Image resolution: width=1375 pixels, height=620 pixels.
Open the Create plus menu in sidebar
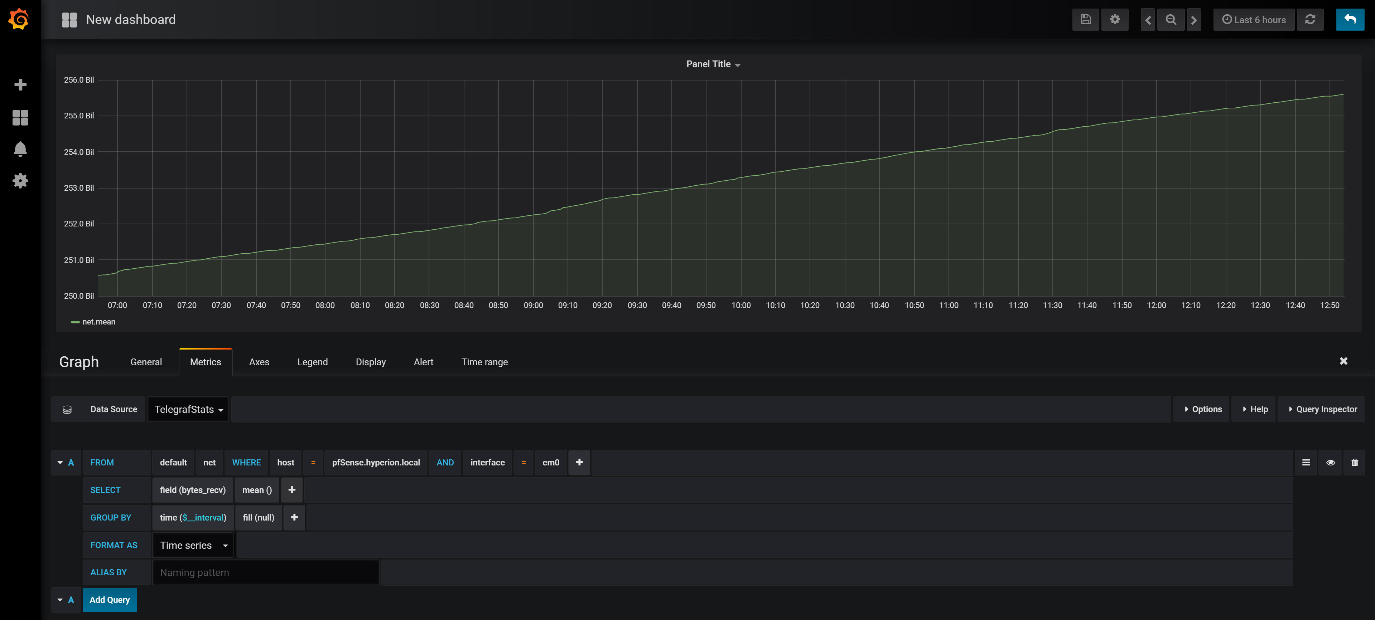[x=20, y=85]
